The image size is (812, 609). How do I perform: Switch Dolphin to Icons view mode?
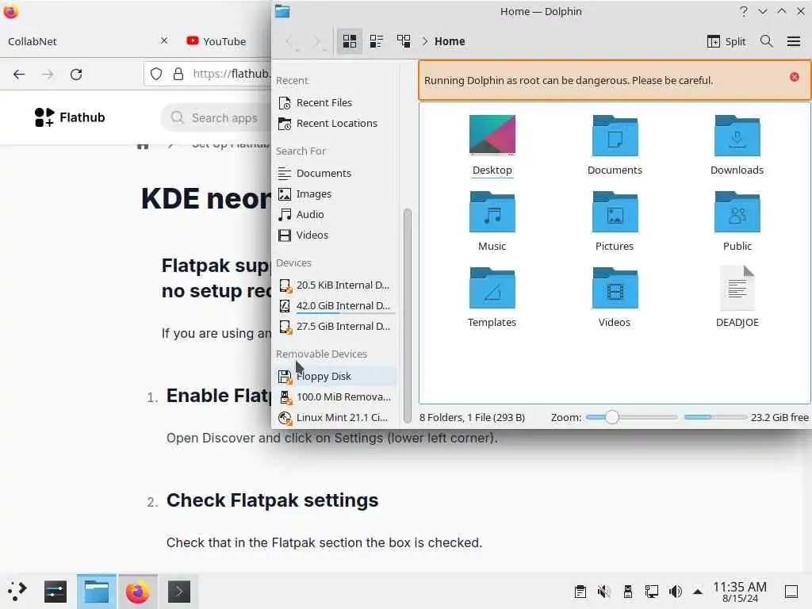(350, 41)
